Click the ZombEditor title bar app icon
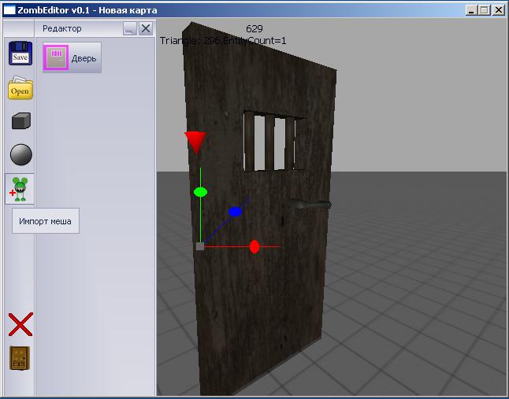Viewport: 509px width, 399px height. tap(9, 10)
